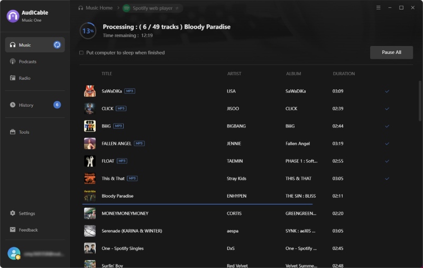This screenshot has width=423, height=268.
Task: Click the Spotify logo in breadcrumb
Action: pyautogui.click(x=126, y=8)
